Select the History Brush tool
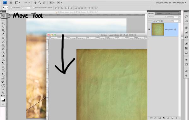The image size is (189, 120). pos(3,49)
